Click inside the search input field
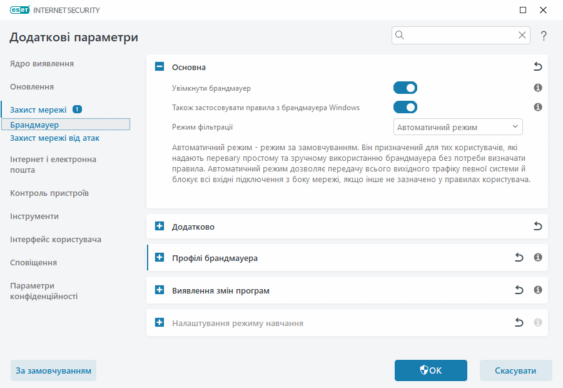This screenshot has width=563, height=388. pyautogui.click(x=457, y=35)
